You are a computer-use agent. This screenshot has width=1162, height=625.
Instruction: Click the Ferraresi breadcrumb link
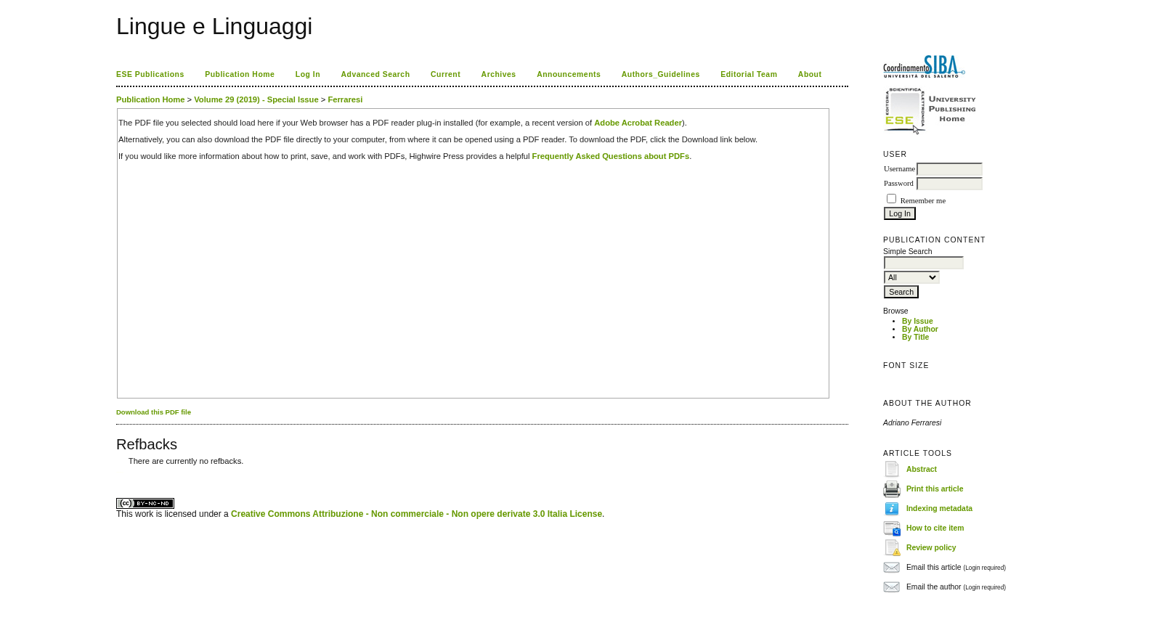pos(345,99)
